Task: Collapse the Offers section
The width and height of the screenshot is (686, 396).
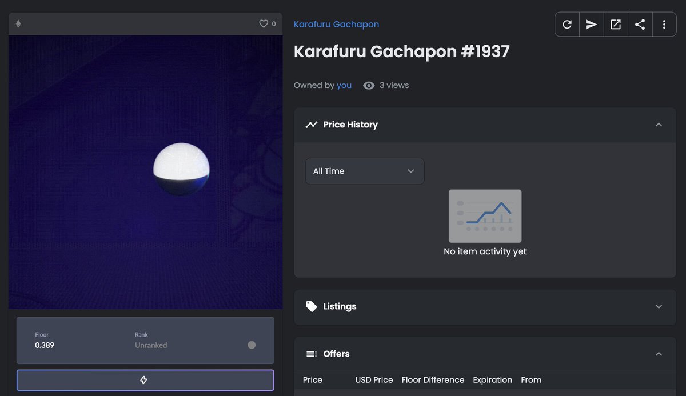Action: (659, 353)
